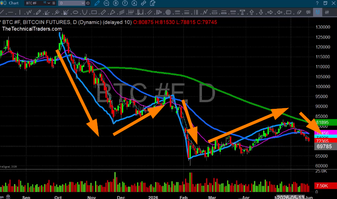Expand the BTC #F symbol dropdown arrow
Screen dimensions: 337x199
[x=49, y=3]
